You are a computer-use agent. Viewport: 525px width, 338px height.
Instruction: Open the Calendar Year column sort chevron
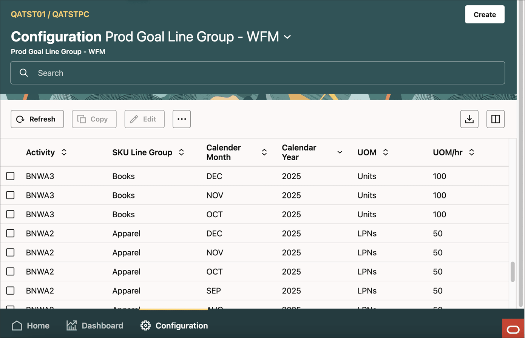340,152
